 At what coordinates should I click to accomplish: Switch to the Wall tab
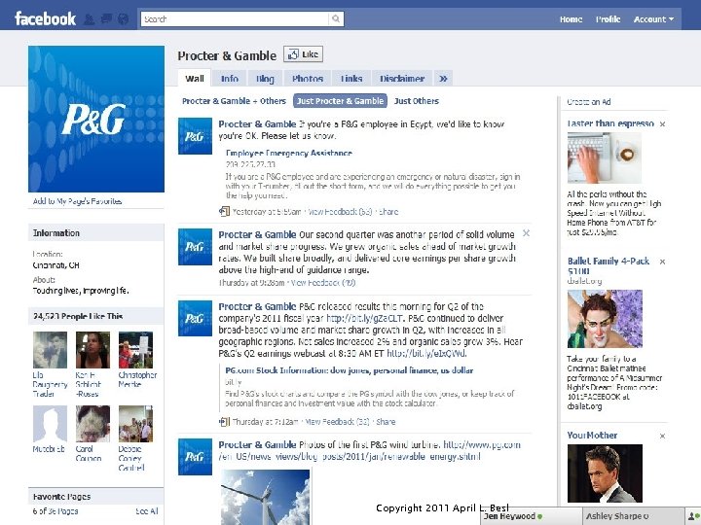(x=195, y=79)
